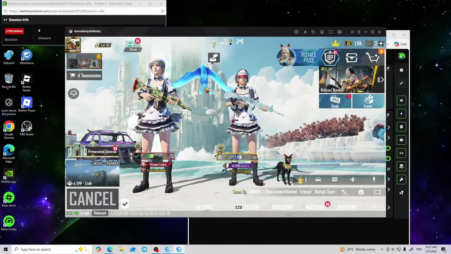This screenshot has width=451, height=254.
Task: Open Copilot Chat in the background window
Action: [x=400, y=44]
